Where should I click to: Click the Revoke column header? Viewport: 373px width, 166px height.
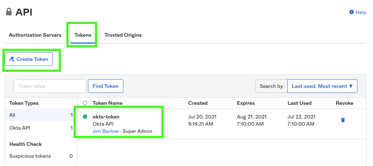click(x=344, y=103)
